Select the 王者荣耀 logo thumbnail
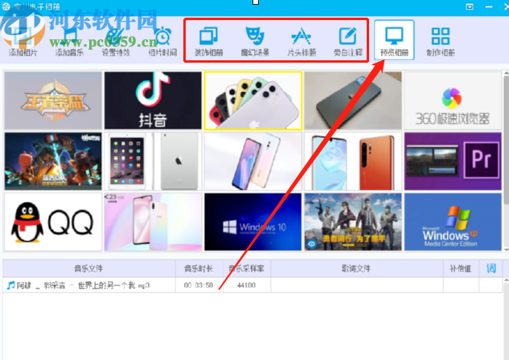The width and height of the screenshot is (509, 360). coord(53,100)
